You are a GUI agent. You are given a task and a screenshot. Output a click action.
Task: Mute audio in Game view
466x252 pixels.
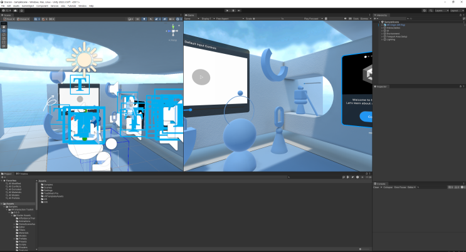click(x=346, y=18)
